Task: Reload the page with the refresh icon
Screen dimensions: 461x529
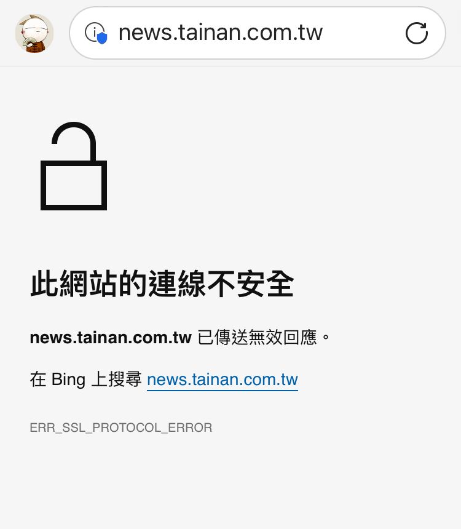Action: [417, 33]
